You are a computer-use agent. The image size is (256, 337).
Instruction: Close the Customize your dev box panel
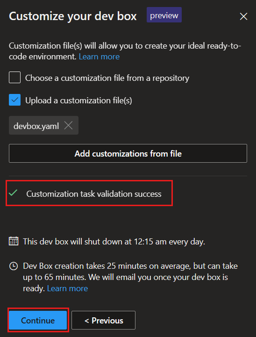(x=243, y=16)
